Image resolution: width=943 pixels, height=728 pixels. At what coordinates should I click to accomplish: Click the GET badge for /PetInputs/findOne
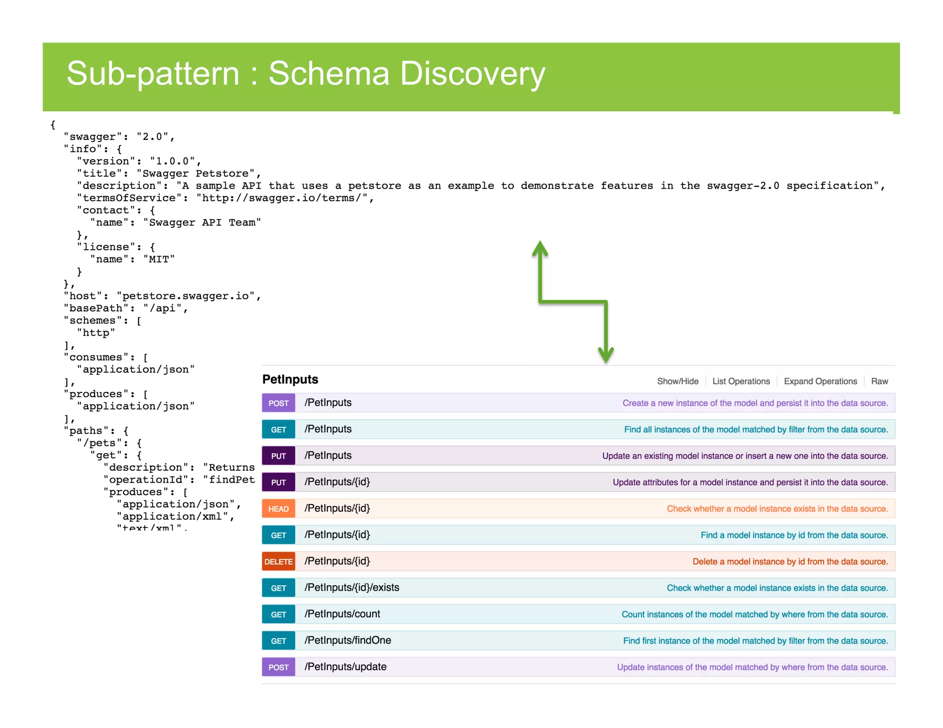(x=278, y=641)
